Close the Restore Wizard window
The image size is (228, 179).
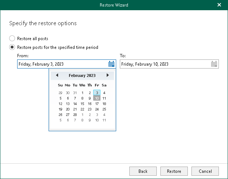(x=219, y=5)
